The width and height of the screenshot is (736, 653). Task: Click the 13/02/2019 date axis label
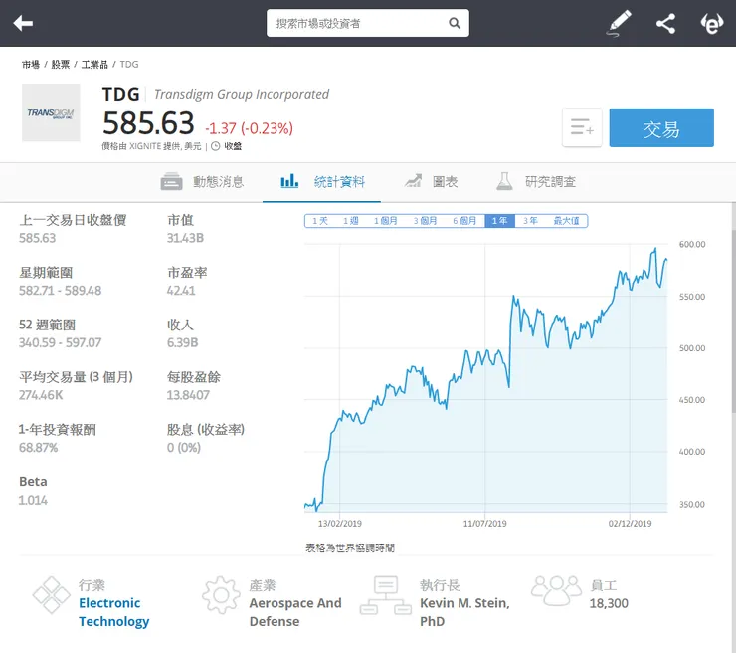(x=340, y=524)
